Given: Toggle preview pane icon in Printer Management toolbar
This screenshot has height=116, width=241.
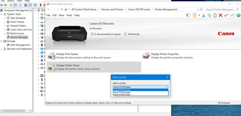Looking at the screenshot, I should click(x=188, y=15).
